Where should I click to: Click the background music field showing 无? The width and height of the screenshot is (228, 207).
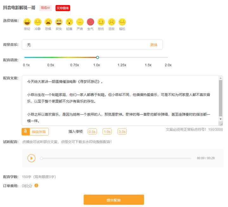pos(92,45)
